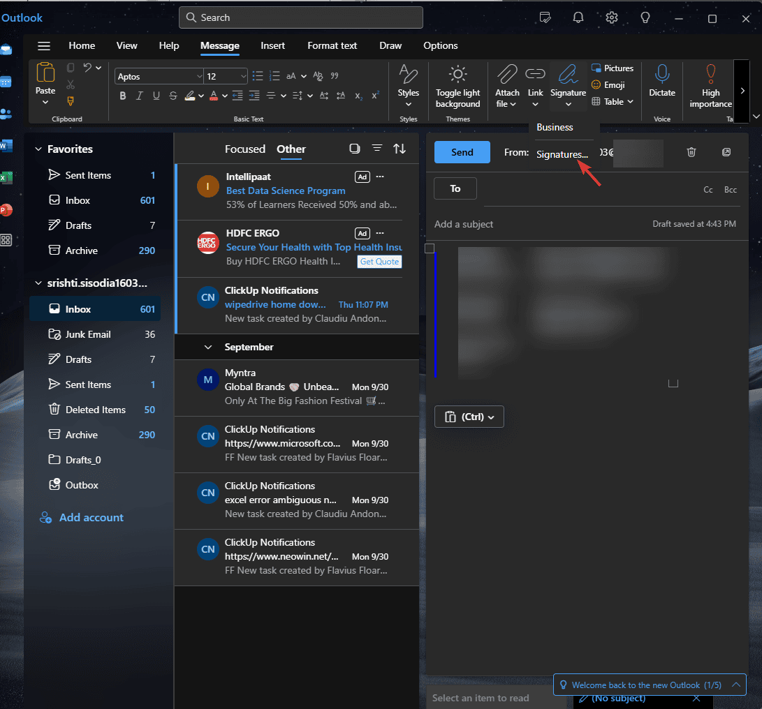762x709 pixels.
Task: Open My Day calendar-check icon
Action: 545,18
